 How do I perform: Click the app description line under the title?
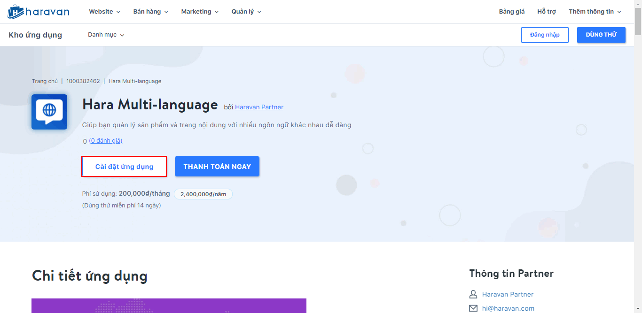217,125
